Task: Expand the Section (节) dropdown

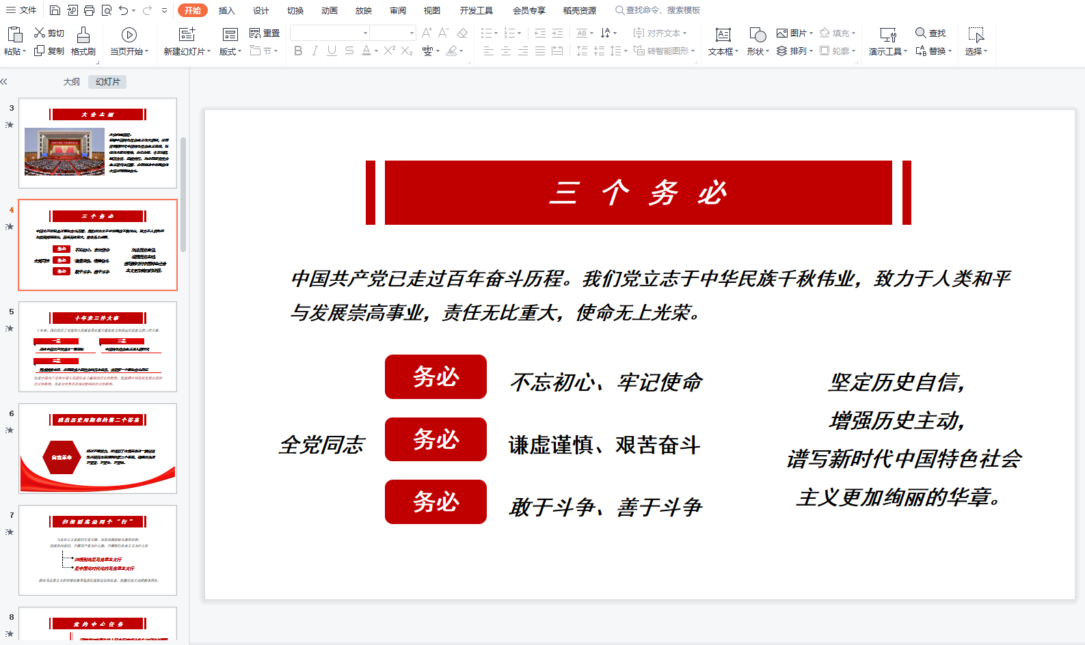Action: [x=264, y=51]
